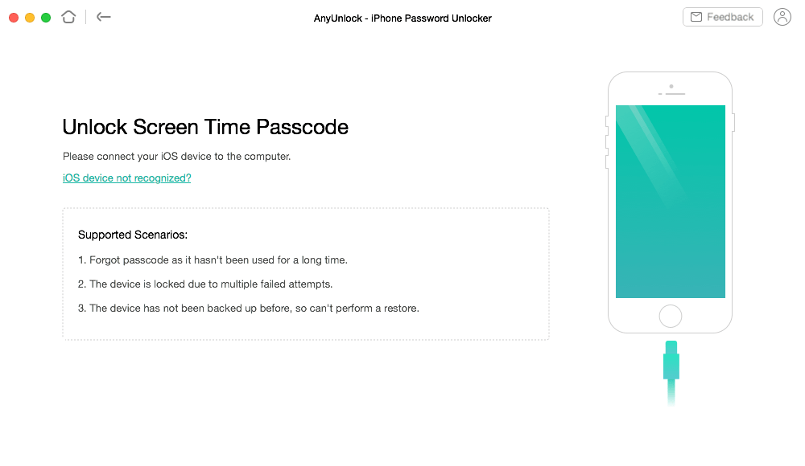805x466 pixels.
Task: Click the "Supported Scenarios:" label
Action: 133,235
